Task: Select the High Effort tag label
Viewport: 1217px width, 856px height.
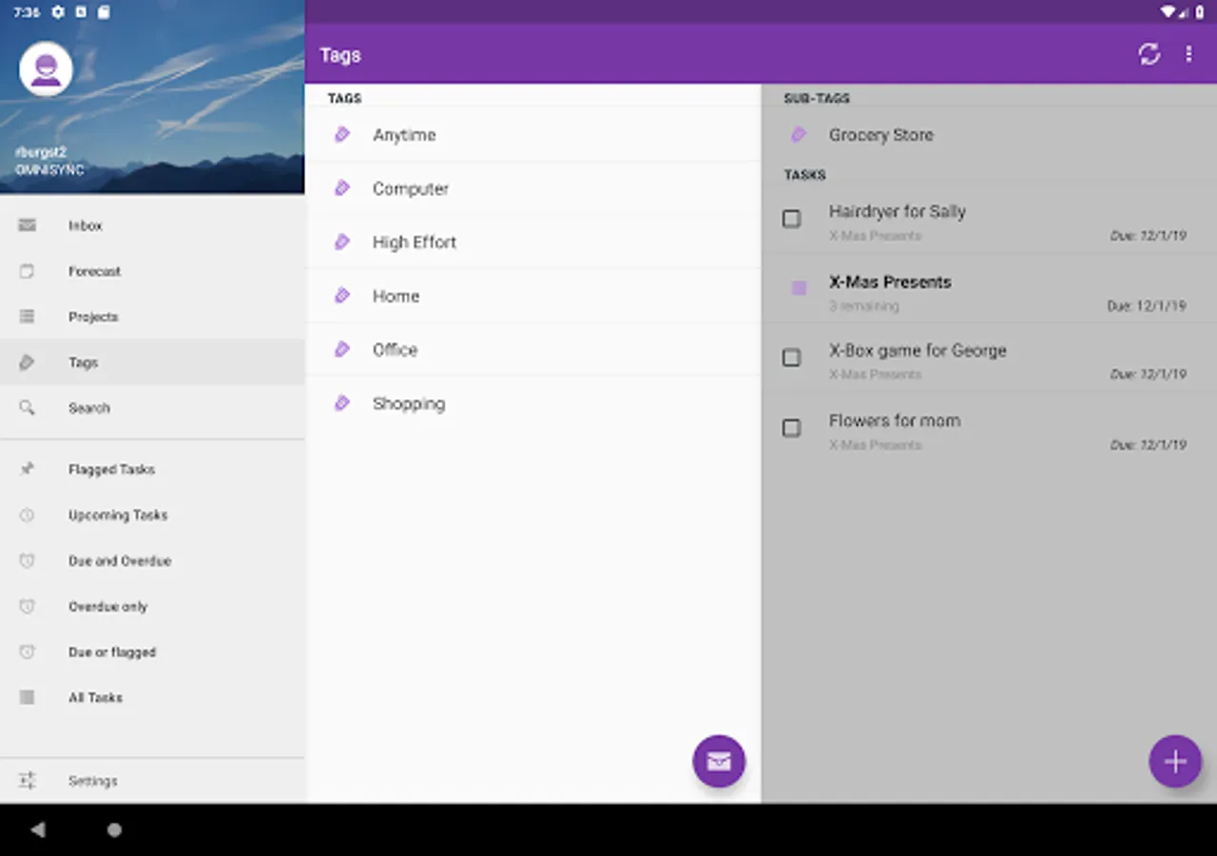Action: click(415, 243)
